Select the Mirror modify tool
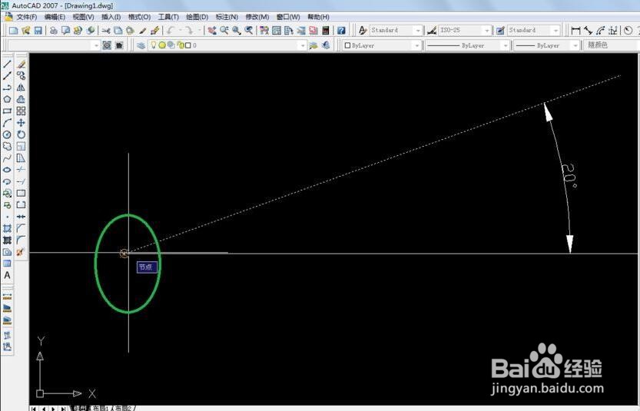The width and height of the screenshot is (640, 411). click(x=22, y=88)
